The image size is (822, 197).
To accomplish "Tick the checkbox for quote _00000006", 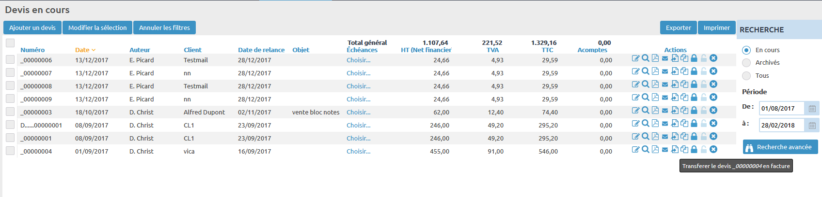I will (x=10, y=59).
